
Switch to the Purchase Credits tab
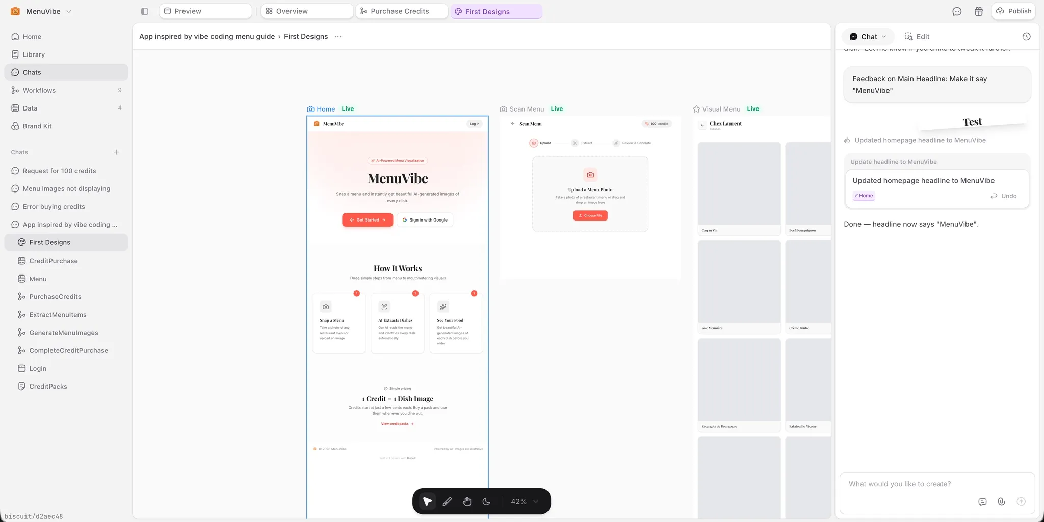point(401,11)
